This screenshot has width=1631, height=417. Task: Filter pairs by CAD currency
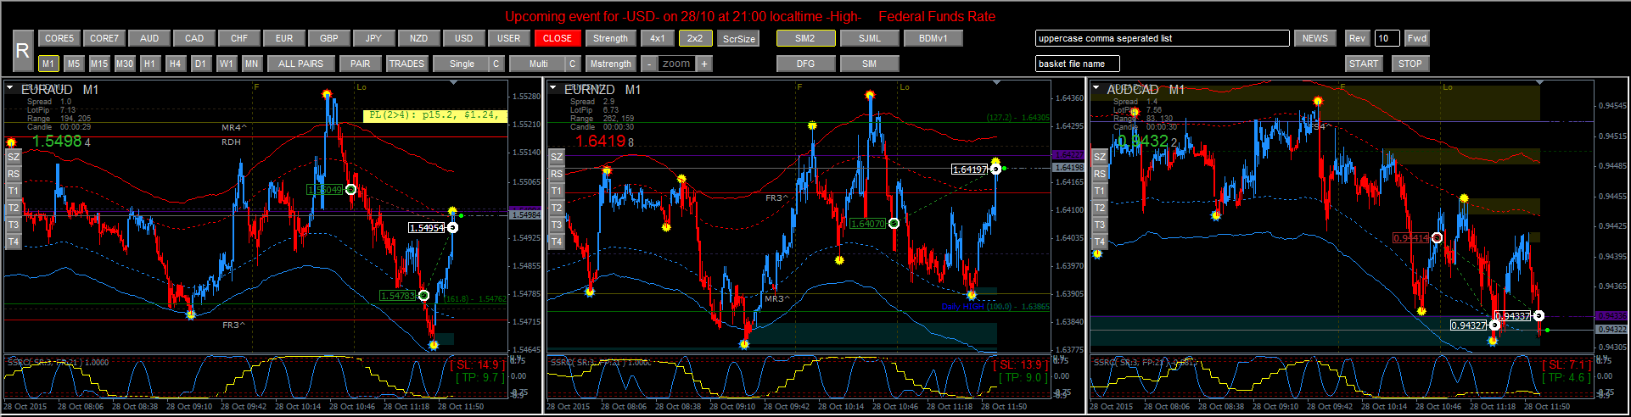click(194, 38)
